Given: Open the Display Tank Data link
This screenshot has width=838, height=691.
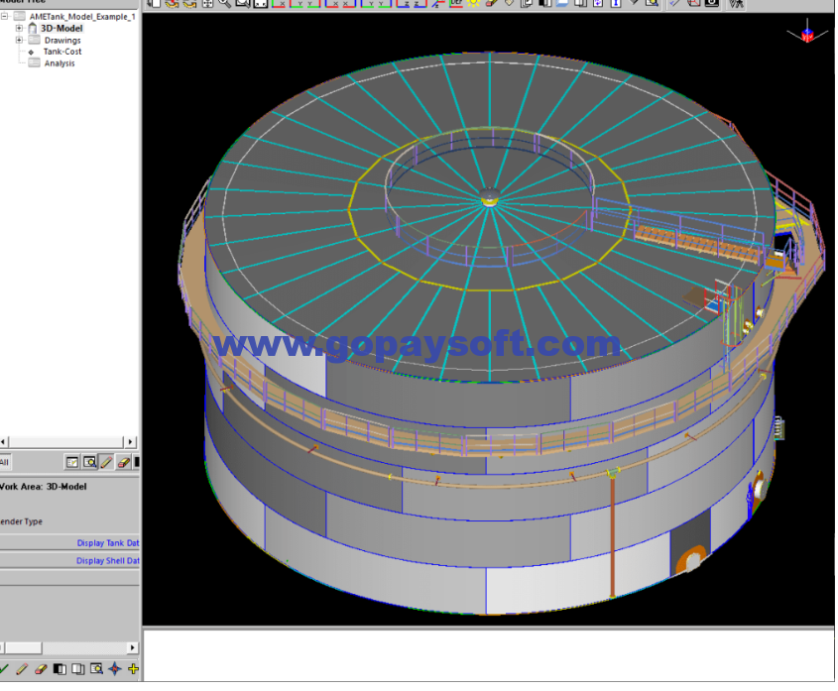Looking at the screenshot, I should [x=108, y=543].
